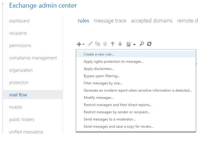This screenshot has height=143, width=202.
Task: Open the dropdown arrow next to report icon
Action: (x=134, y=45)
